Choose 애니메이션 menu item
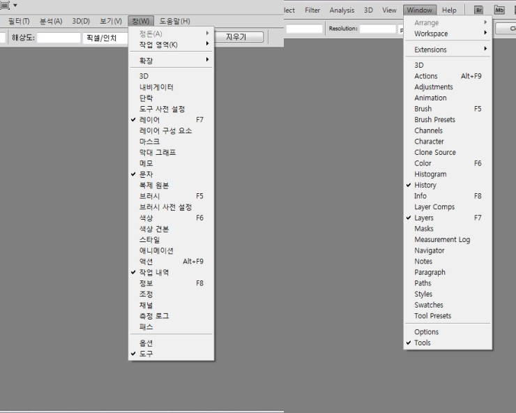 [171, 250]
